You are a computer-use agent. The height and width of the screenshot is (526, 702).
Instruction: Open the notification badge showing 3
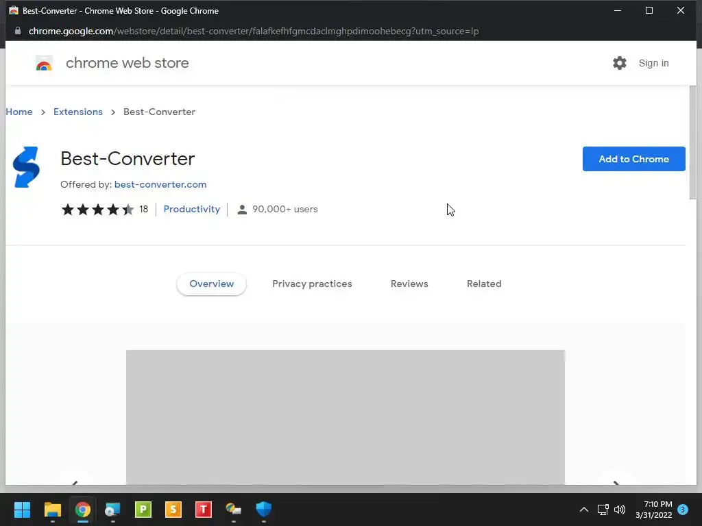pos(683,510)
